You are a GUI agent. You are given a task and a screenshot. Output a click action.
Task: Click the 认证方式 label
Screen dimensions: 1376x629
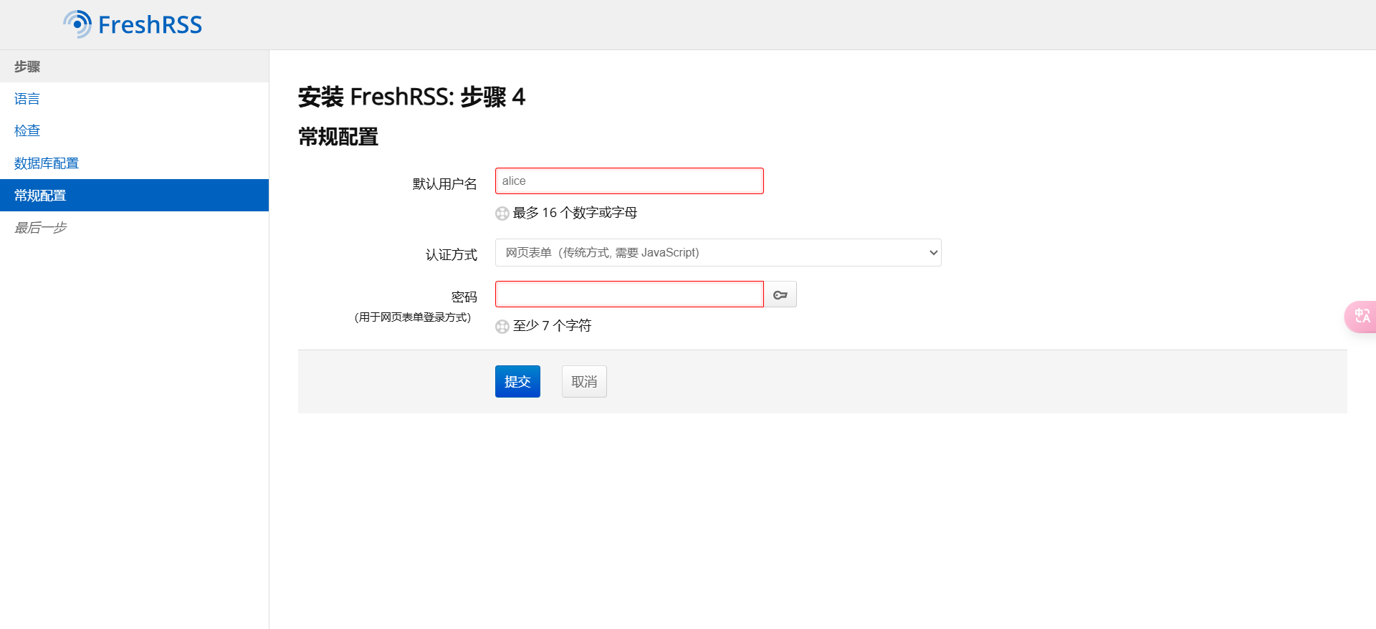click(x=451, y=255)
